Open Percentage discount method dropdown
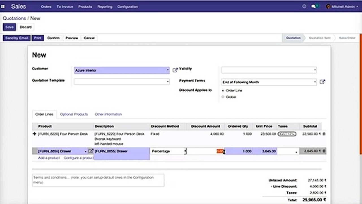The image size is (362, 204). (x=185, y=151)
